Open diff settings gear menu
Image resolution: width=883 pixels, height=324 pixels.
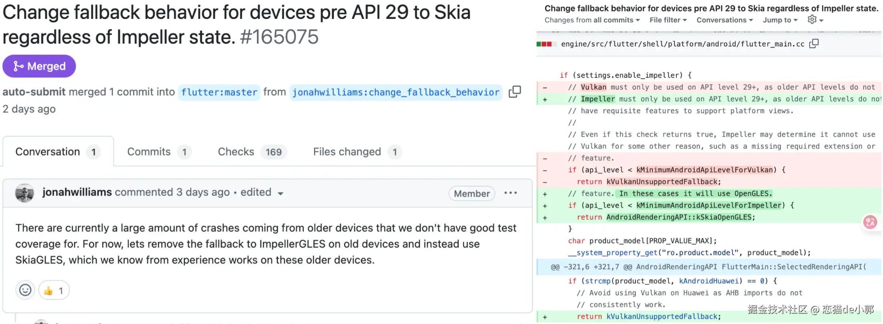click(x=815, y=20)
